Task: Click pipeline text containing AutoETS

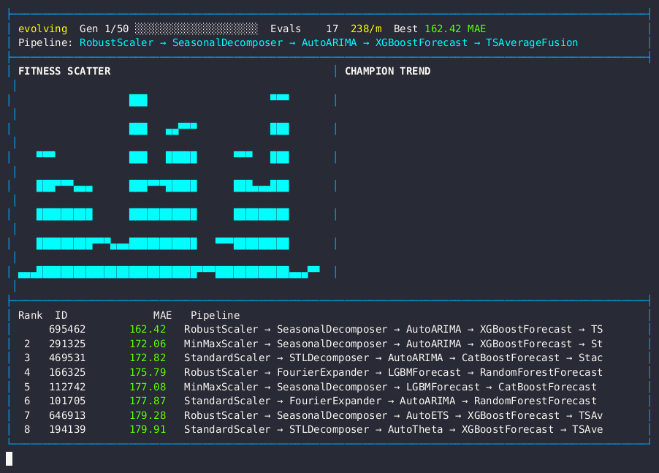Action: (393, 415)
